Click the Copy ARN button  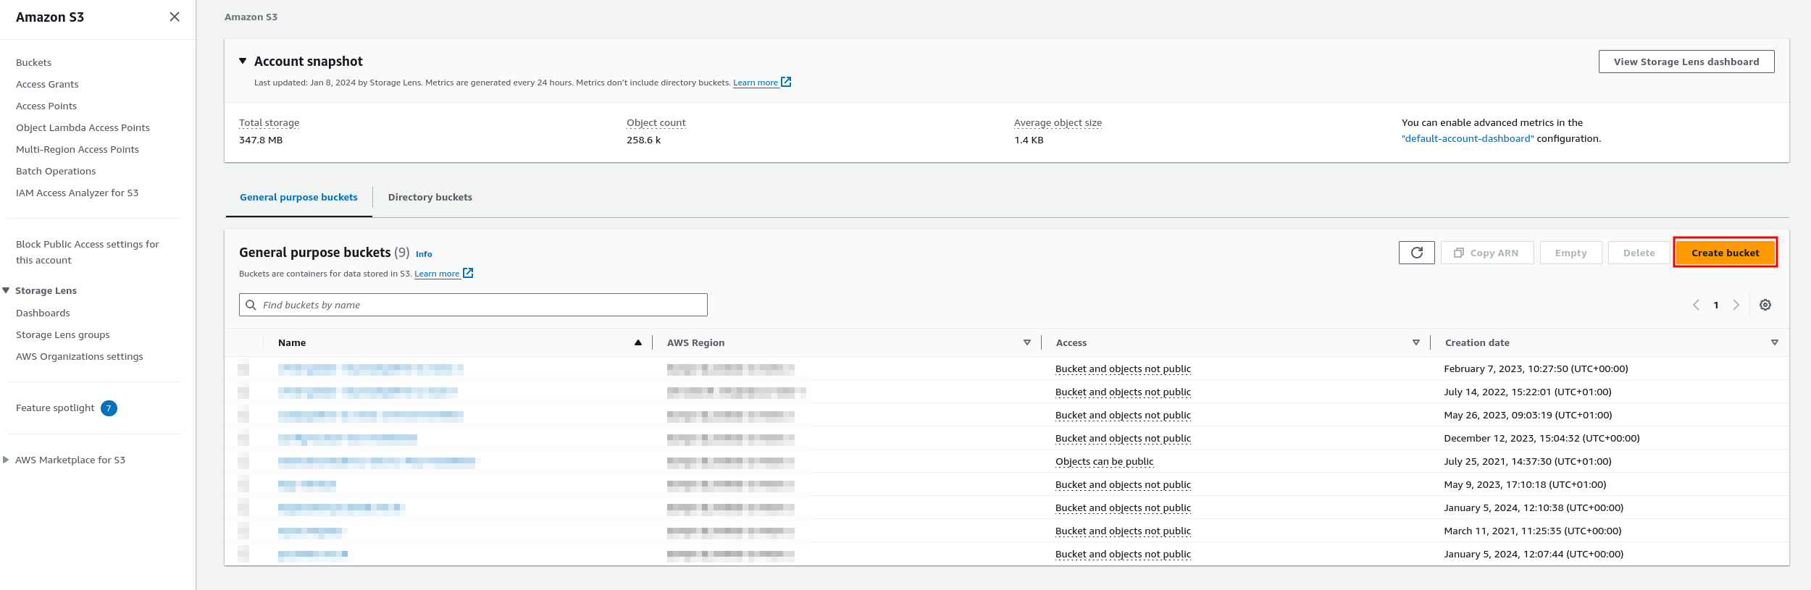tap(1487, 253)
